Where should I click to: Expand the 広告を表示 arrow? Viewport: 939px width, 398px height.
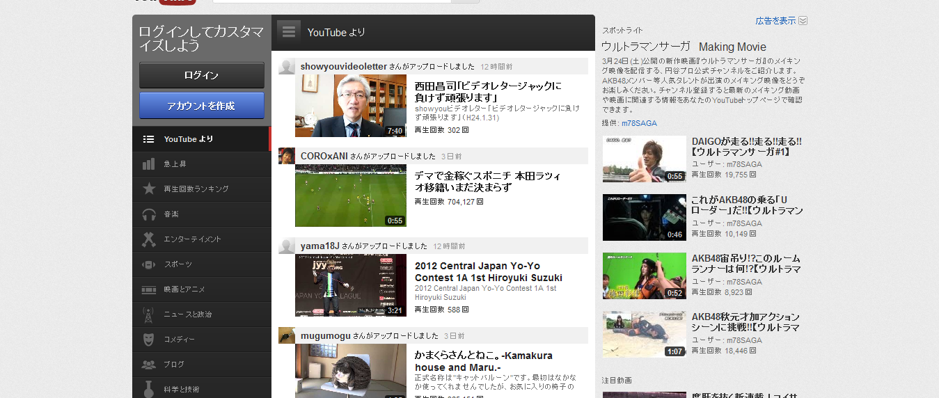tap(803, 21)
